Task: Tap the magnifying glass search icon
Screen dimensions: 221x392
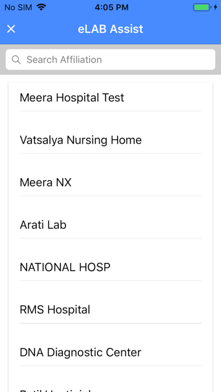Action: (x=16, y=60)
